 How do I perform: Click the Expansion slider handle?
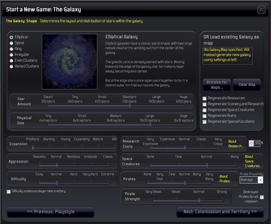point(33,148)
